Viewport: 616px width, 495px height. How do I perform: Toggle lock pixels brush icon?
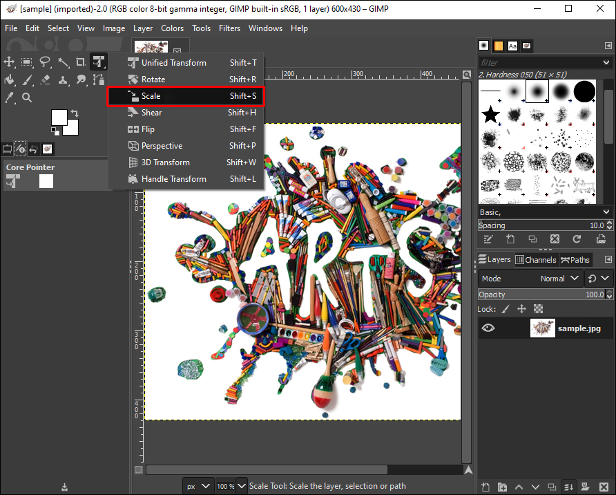click(x=505, y=309)
